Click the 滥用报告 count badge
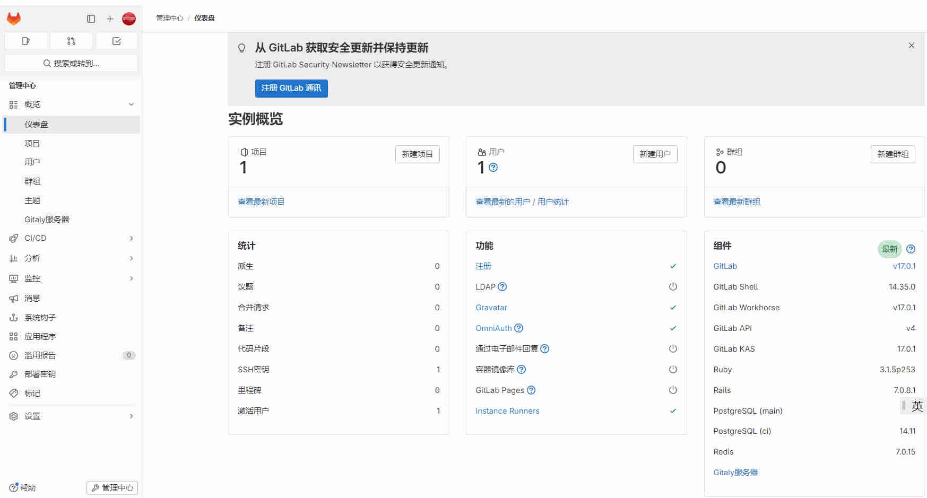 (129, 355)
